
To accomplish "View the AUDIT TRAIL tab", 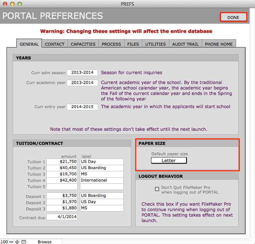I will tap(185, 44).
